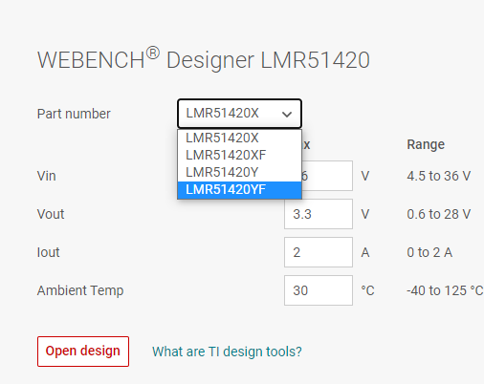Screen dimensions: 484x384
Task: Click the partially hidden Vin max input
Action: click(327, 176)
